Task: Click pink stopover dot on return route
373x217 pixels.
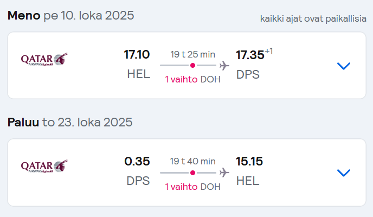Action: pyautogui.click(x=192, y=173)
